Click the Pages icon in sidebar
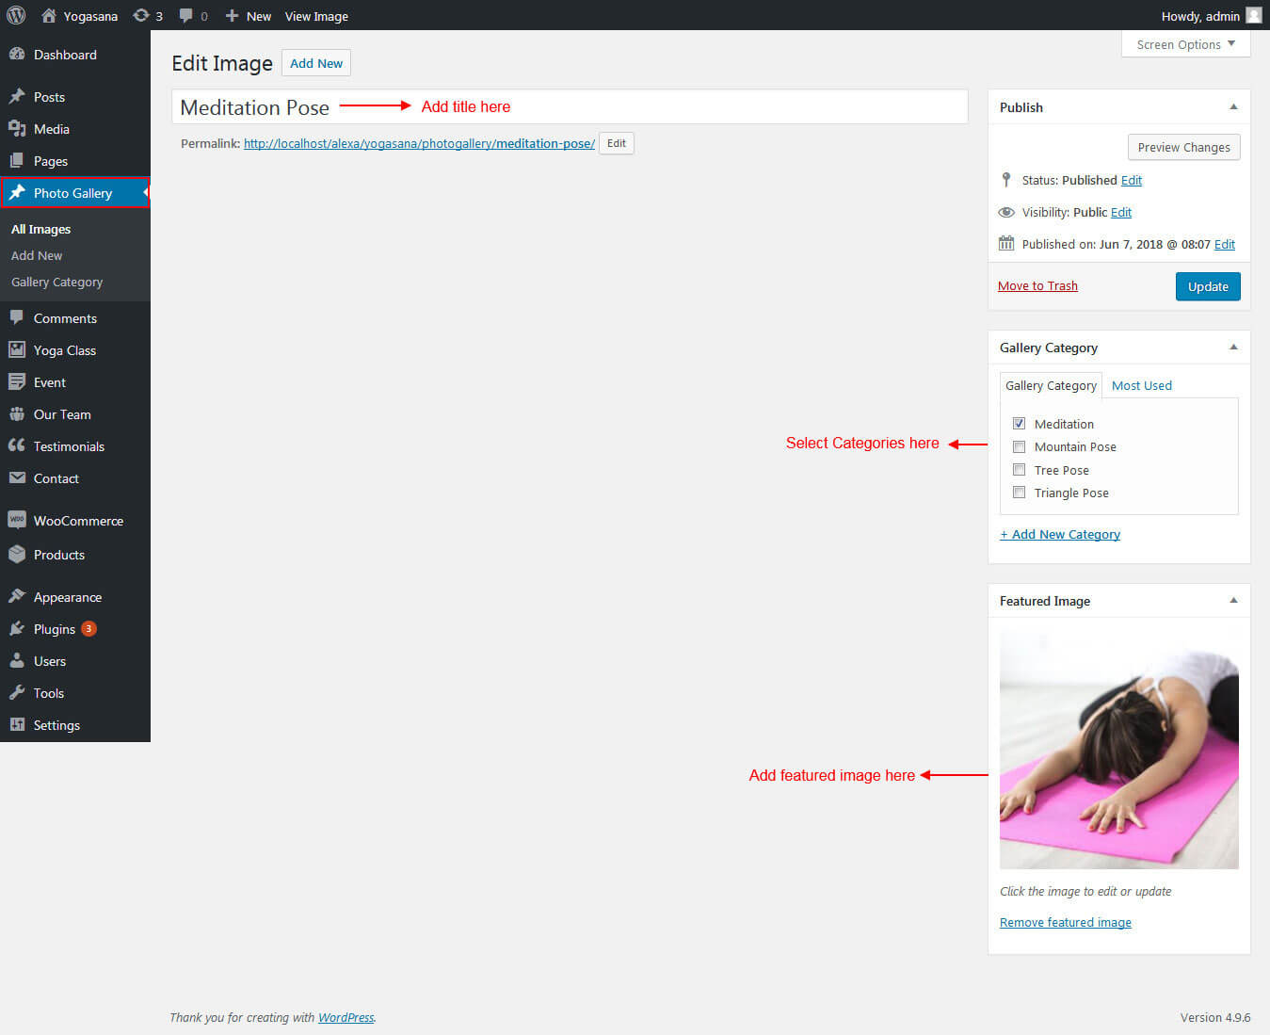Viewport: 1270px width, 1035px height. 17,161
